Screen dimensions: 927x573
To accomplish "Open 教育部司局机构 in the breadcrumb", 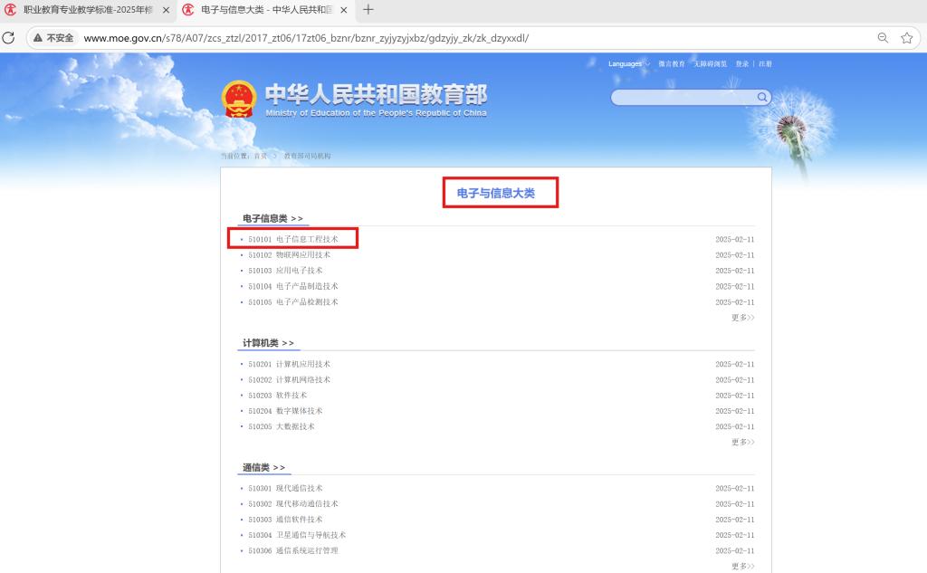I will point(308,156).
